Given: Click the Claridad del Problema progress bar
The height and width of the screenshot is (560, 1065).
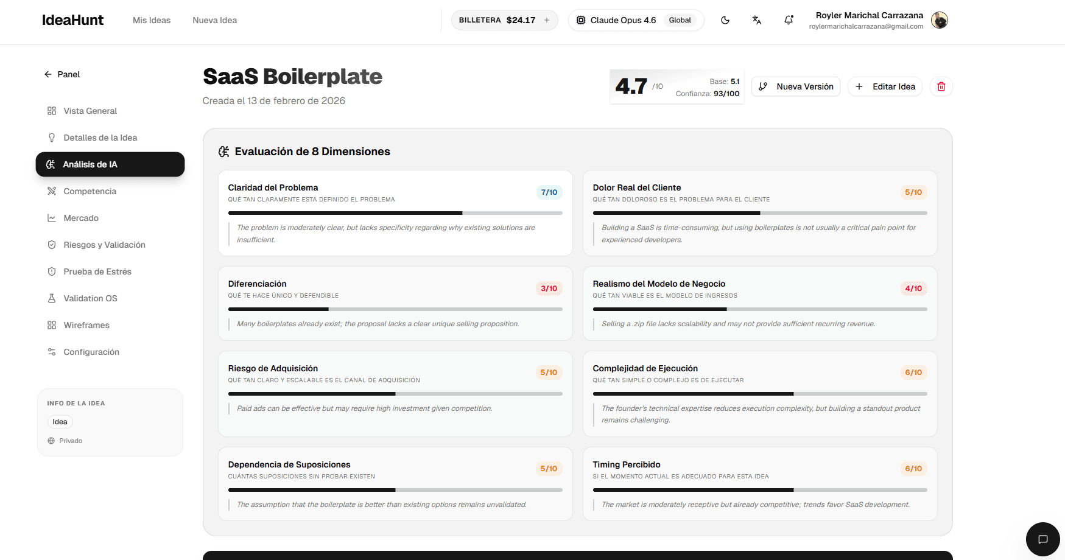Looking at the screenshot, I should tap(395, 213).
